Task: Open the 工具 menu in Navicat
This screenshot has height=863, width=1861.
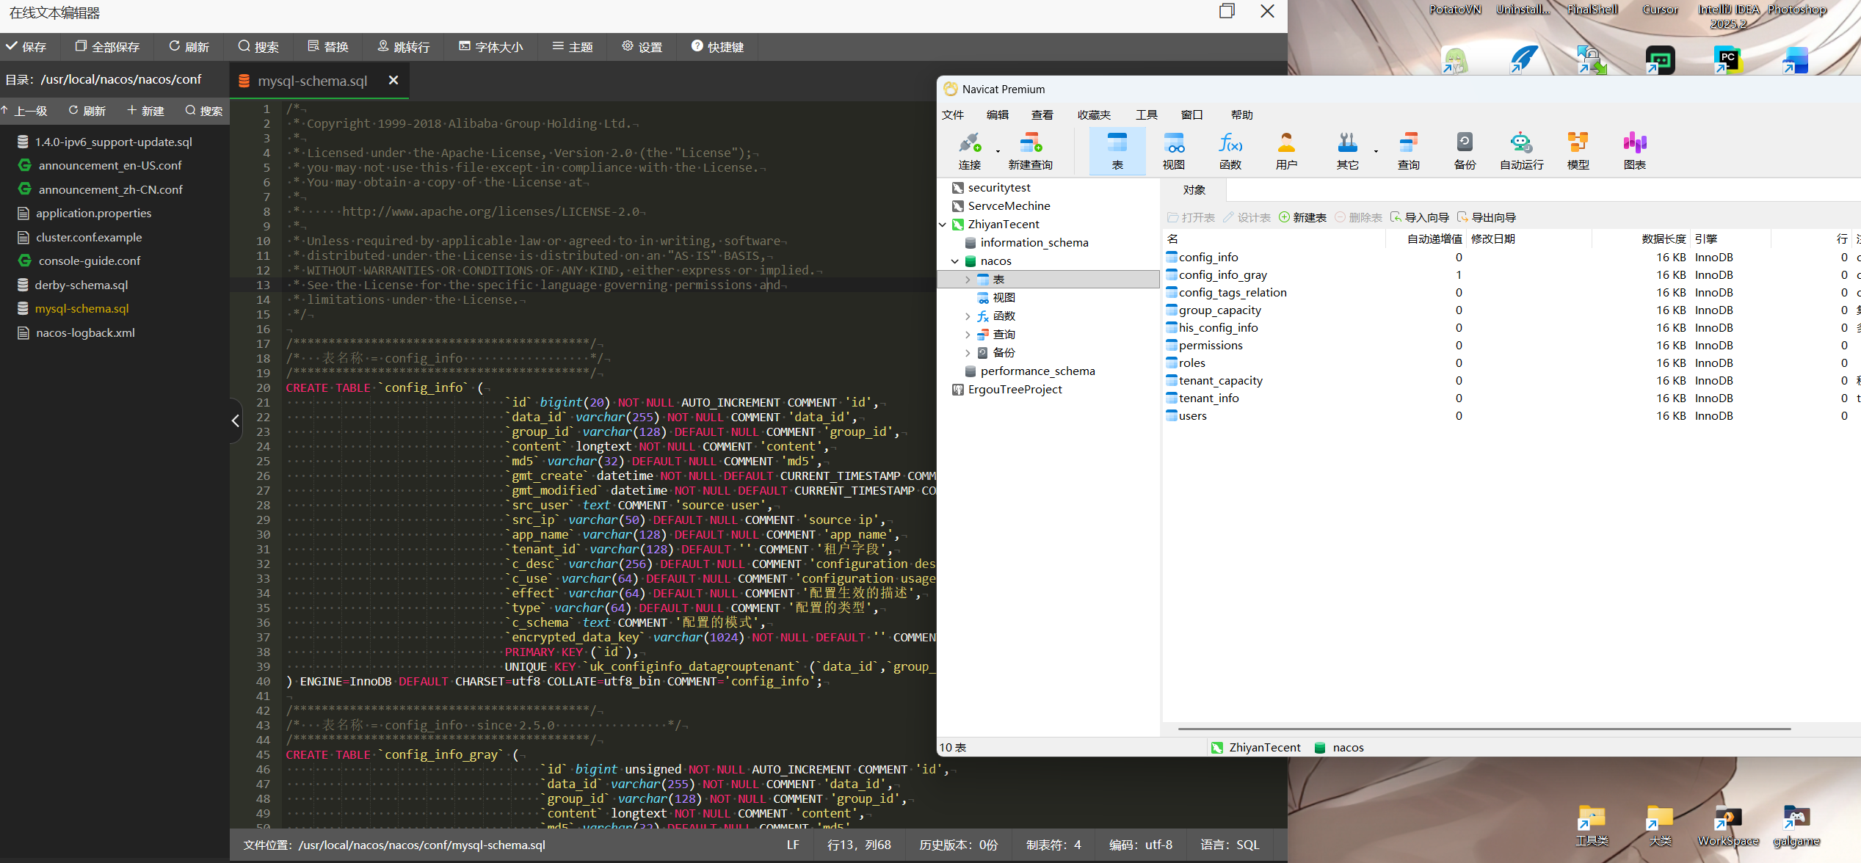Action: tap(1146, 115)
